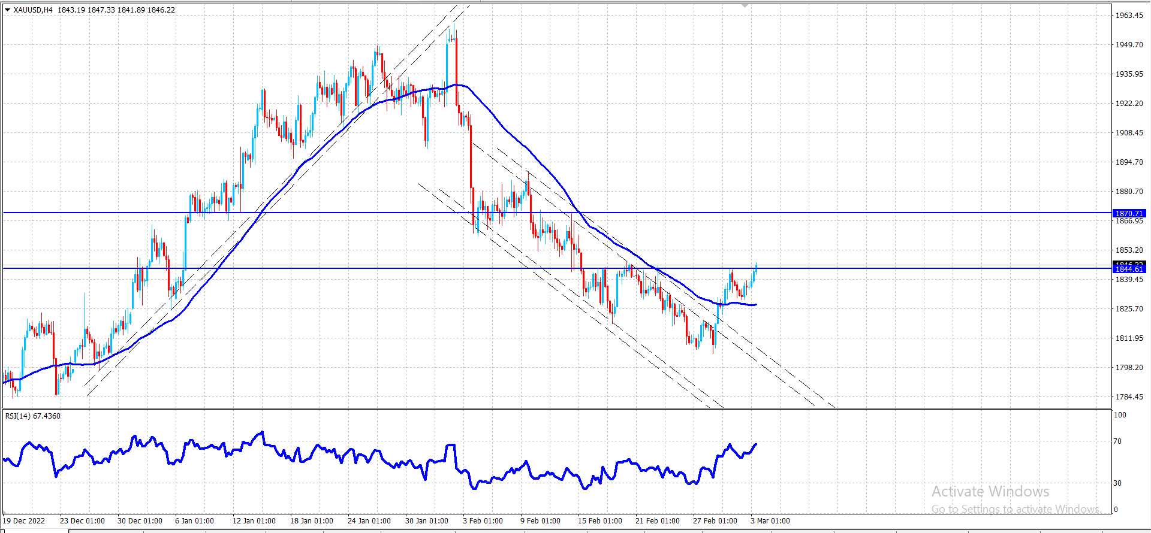Viewport: 1151px width, 533px height.
Task: Click the 19 Dec 2022 date label
Action: click(x=25, y=520)
